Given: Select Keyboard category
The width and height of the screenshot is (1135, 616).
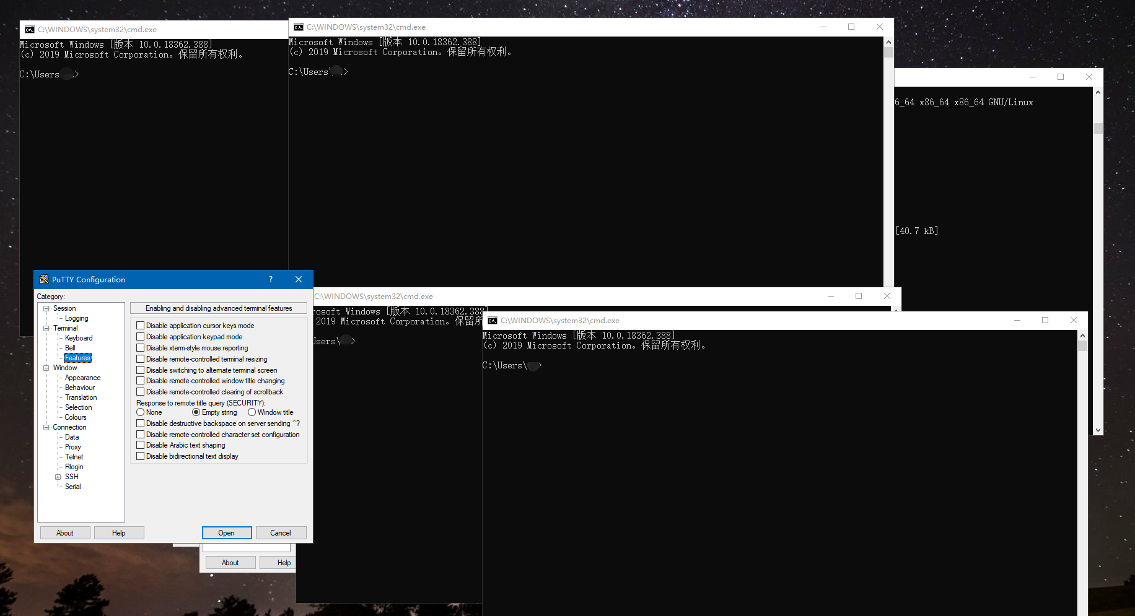Looking at the screenshot, I should point(79,338).
